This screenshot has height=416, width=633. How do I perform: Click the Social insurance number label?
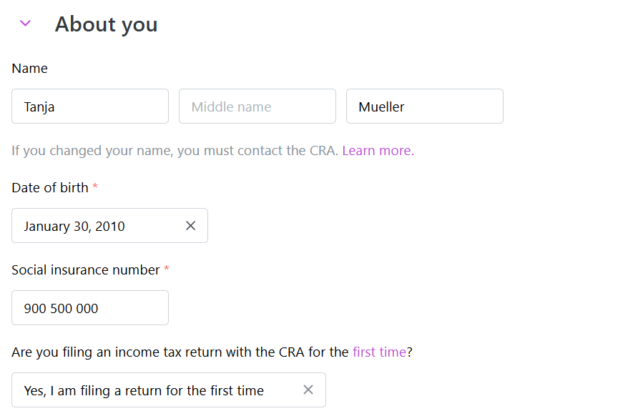click(86, 270)
